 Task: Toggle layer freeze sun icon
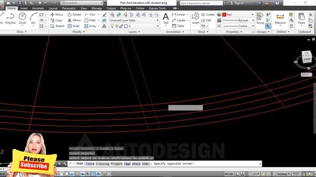[117, 26]
